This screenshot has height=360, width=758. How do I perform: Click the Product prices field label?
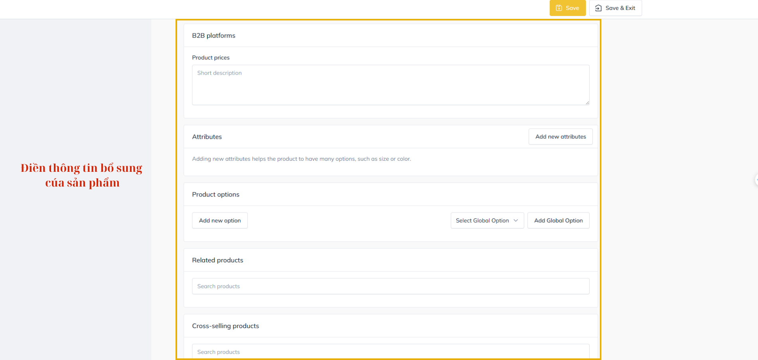click(211, 58)
